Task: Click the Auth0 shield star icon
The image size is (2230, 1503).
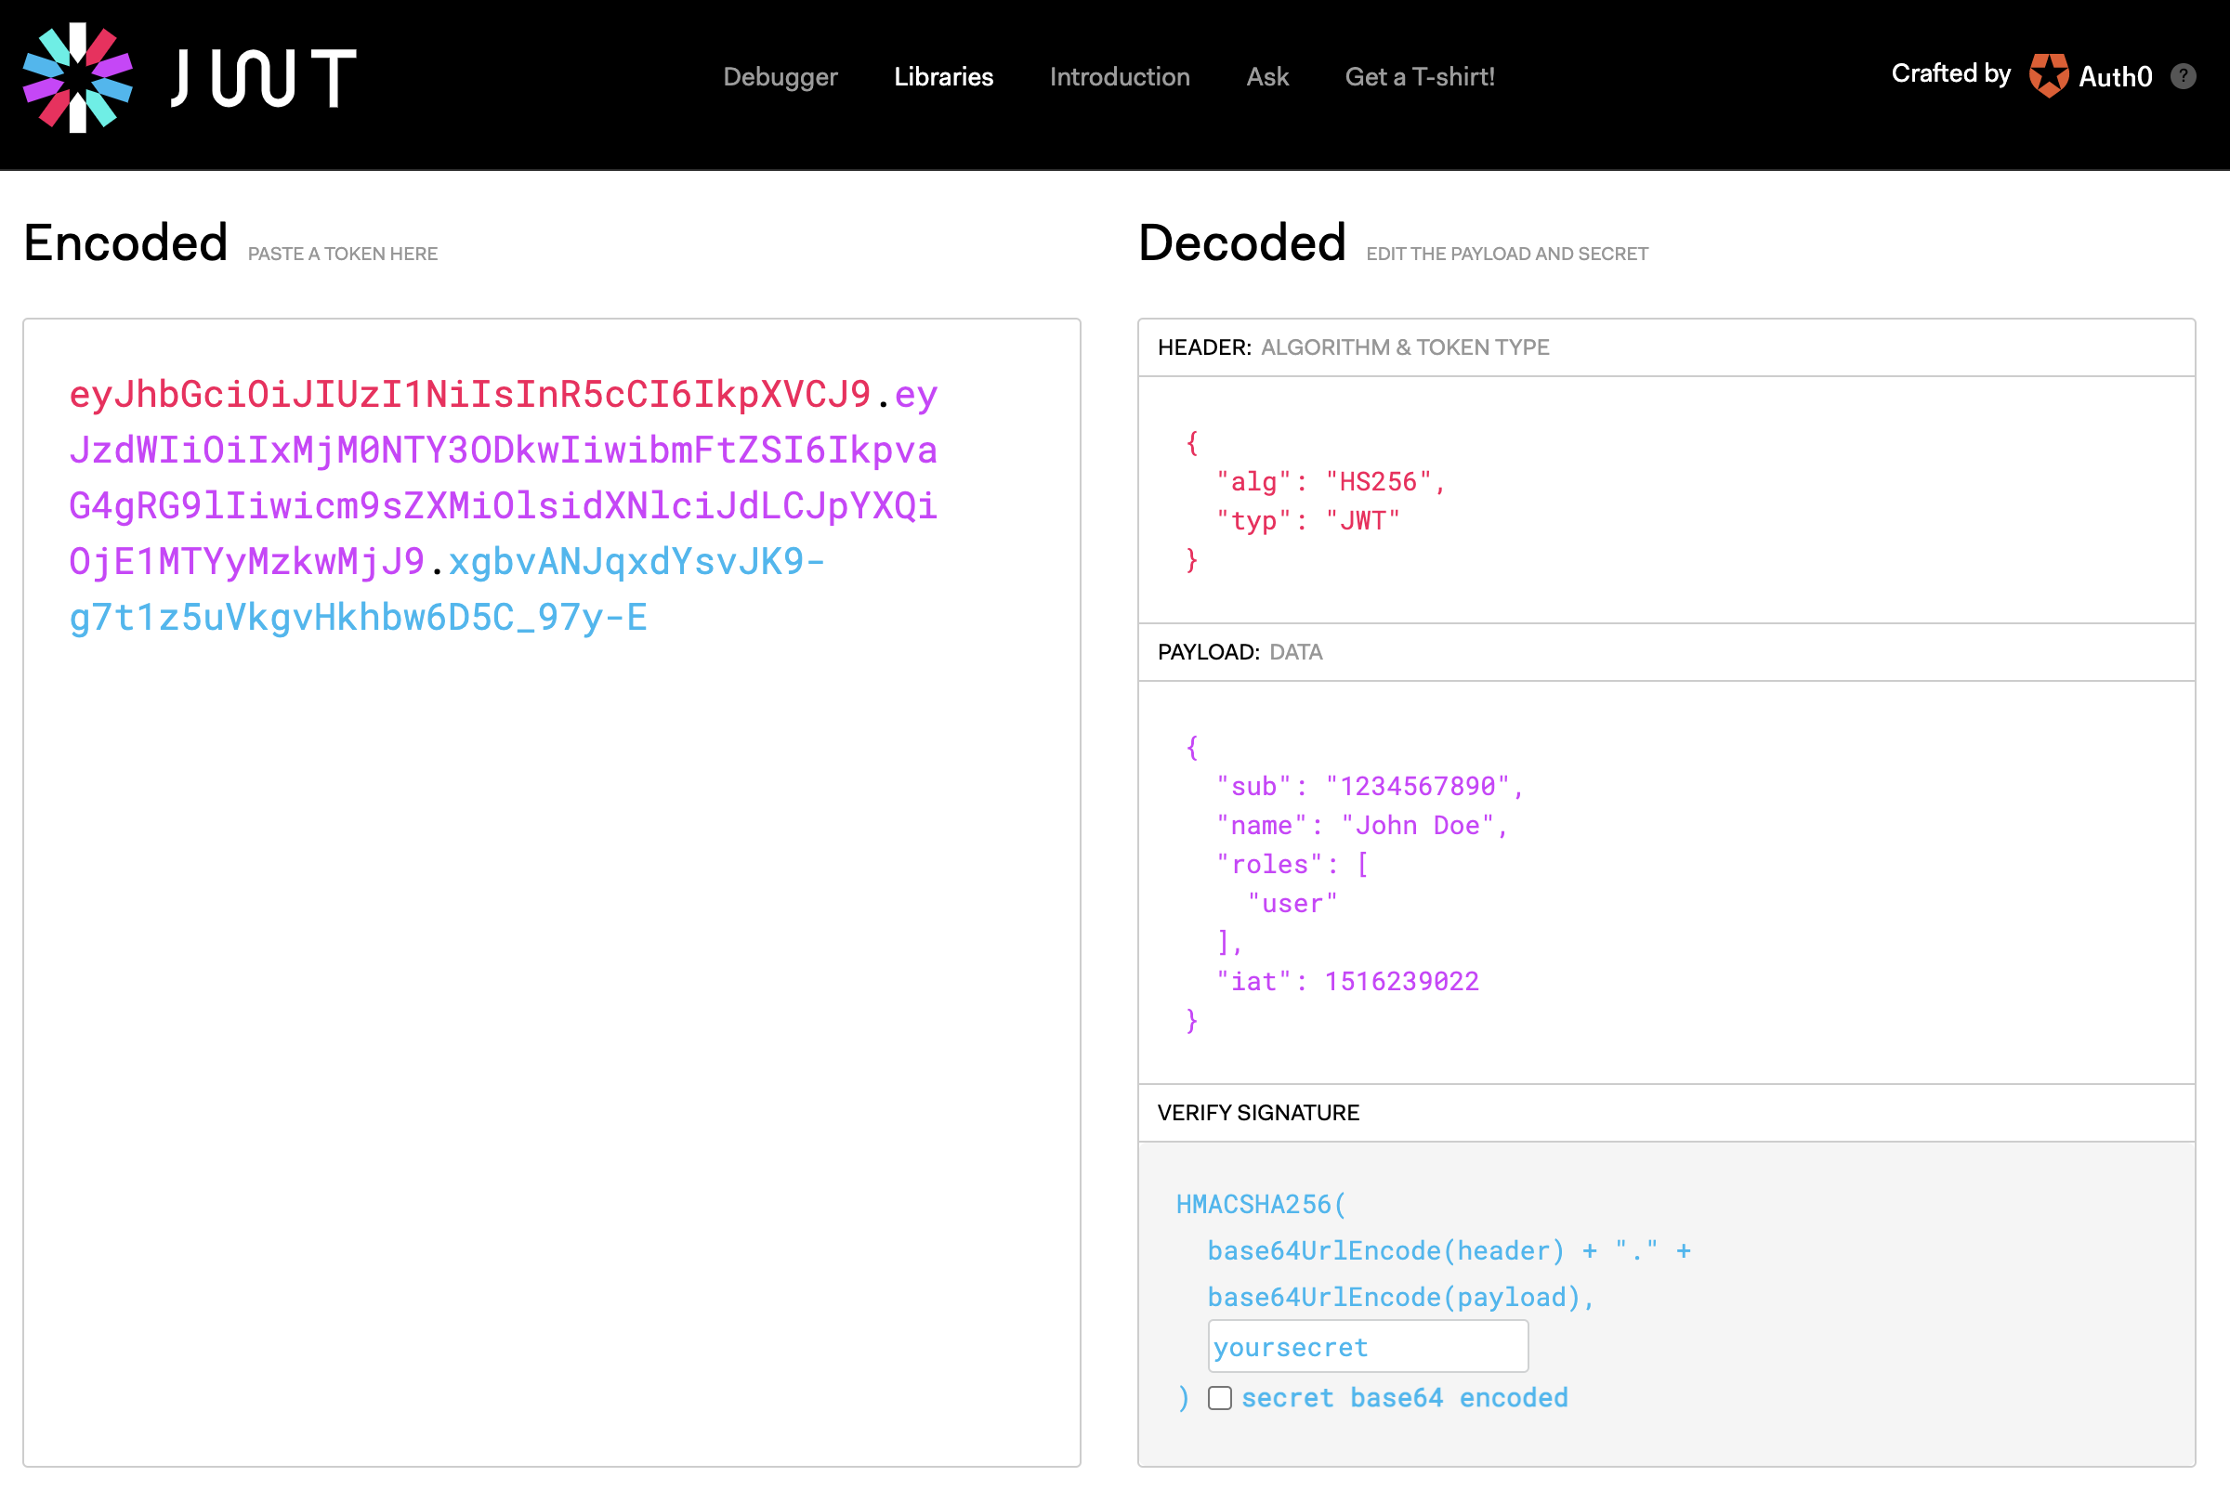Action: coord(2048,76)
